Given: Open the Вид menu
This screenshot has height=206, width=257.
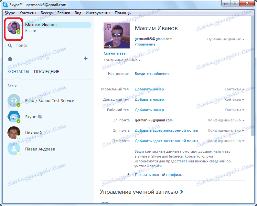Looking at the screenshot, I should point(78,13).
